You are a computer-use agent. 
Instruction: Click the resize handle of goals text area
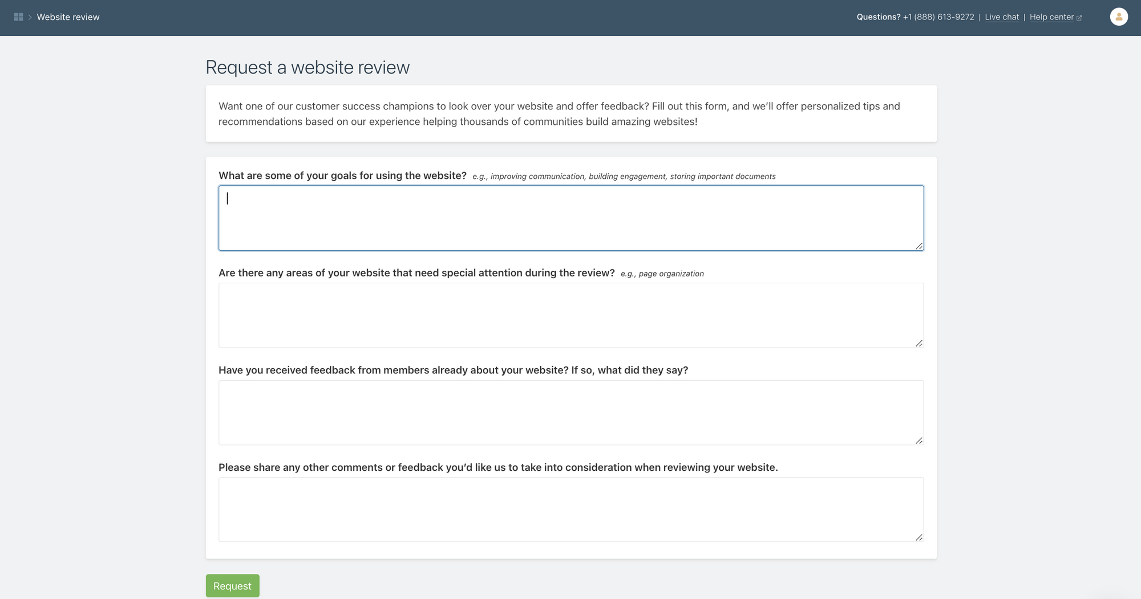click(919, 246)
